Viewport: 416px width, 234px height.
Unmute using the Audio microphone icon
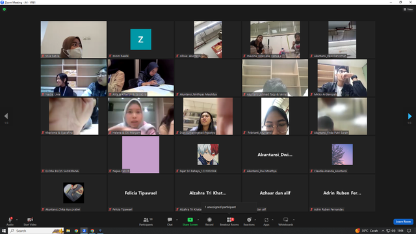pyautogui.click(x=10, y=220)
